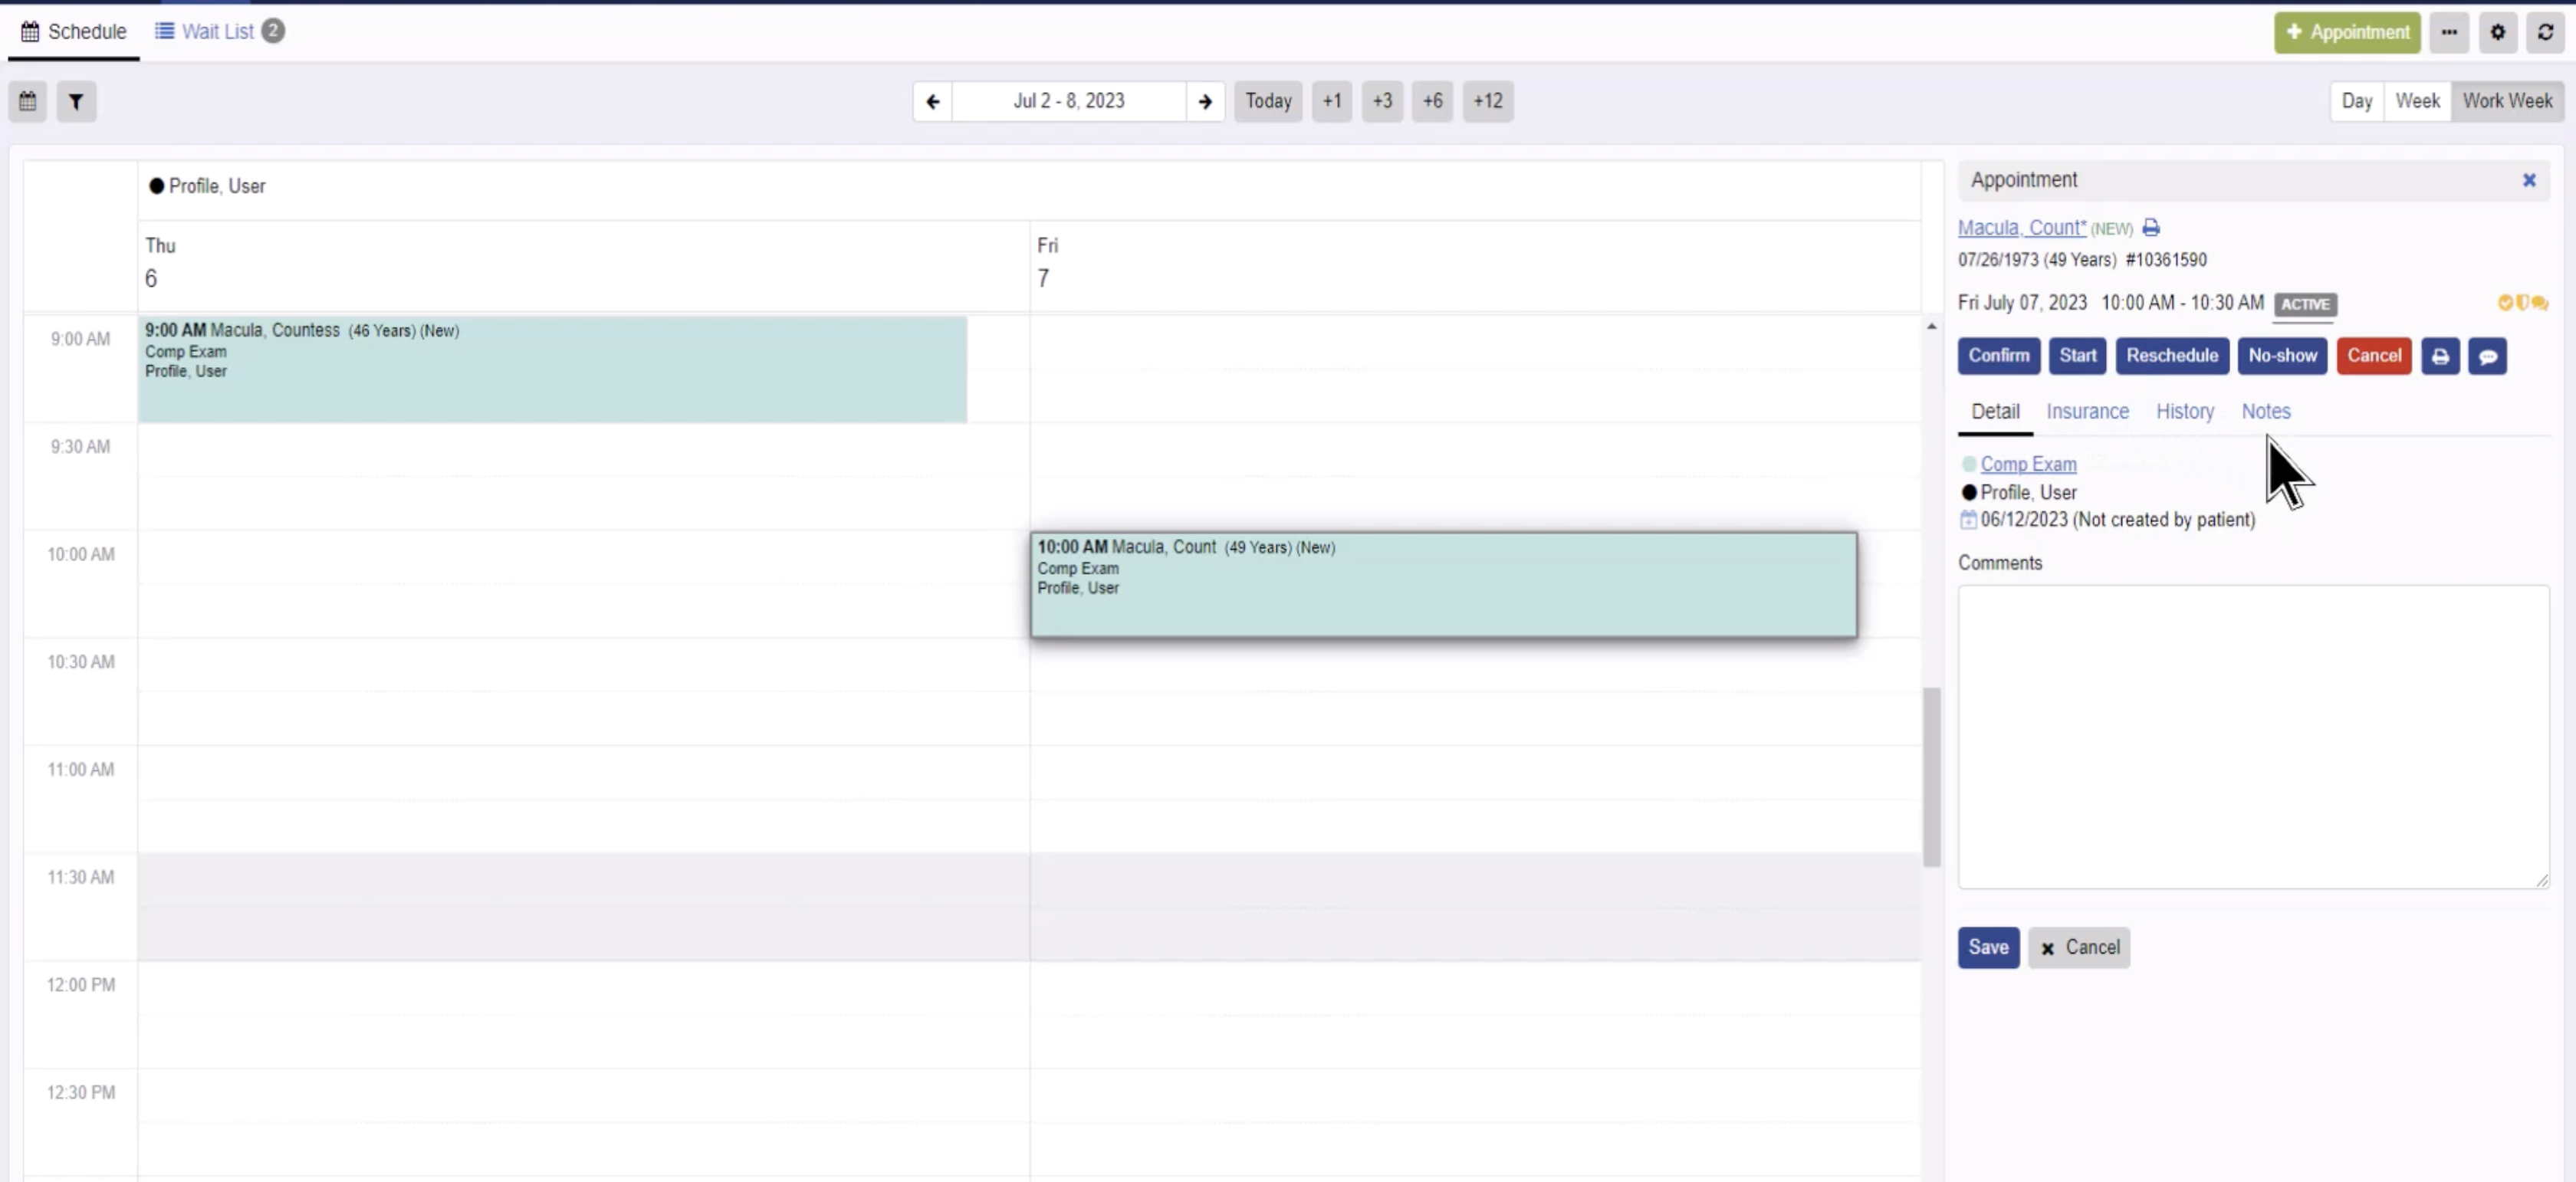Open the more options ellipsis menu
This screenshot has width=2576, height=1182.
click(2449, 32)
